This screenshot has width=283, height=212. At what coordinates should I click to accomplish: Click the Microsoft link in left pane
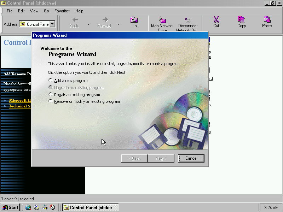[20, 100]
